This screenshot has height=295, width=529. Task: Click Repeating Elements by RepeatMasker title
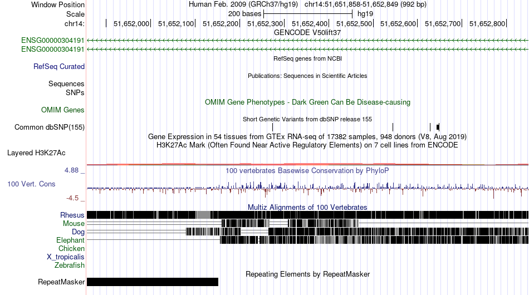(307, 274)
